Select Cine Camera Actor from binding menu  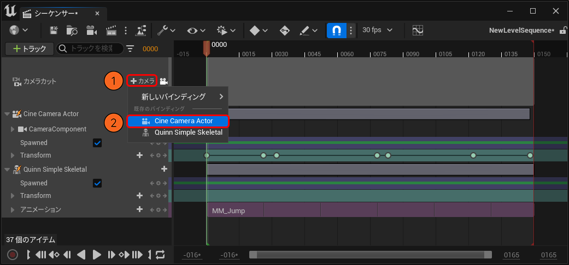click(x=183, y=121)
